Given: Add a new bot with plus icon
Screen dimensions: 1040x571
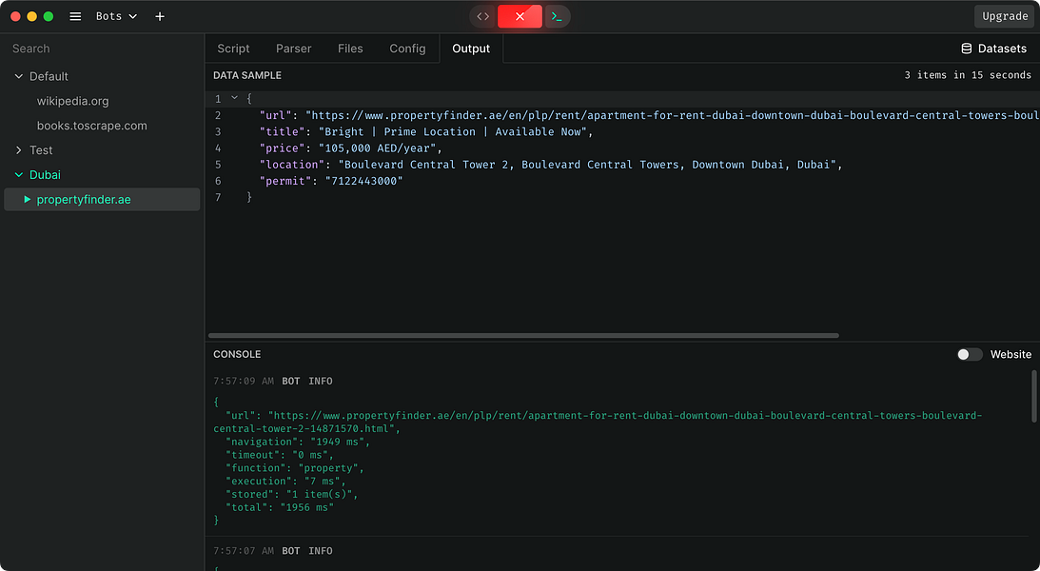Looking at the screenshot, I should (x=160, y=16).
